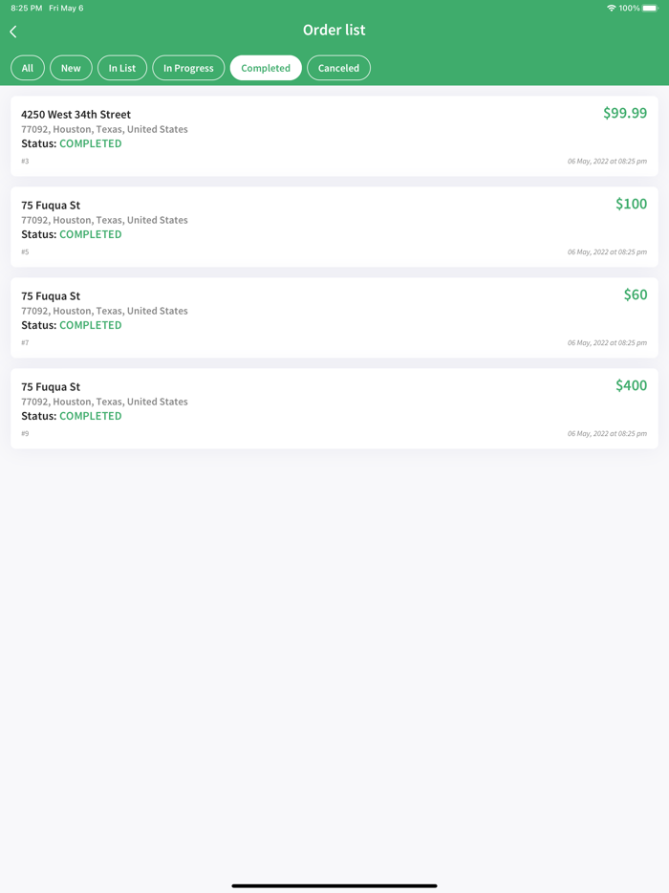Open order #9 at 75 Fuqua St

287,408
